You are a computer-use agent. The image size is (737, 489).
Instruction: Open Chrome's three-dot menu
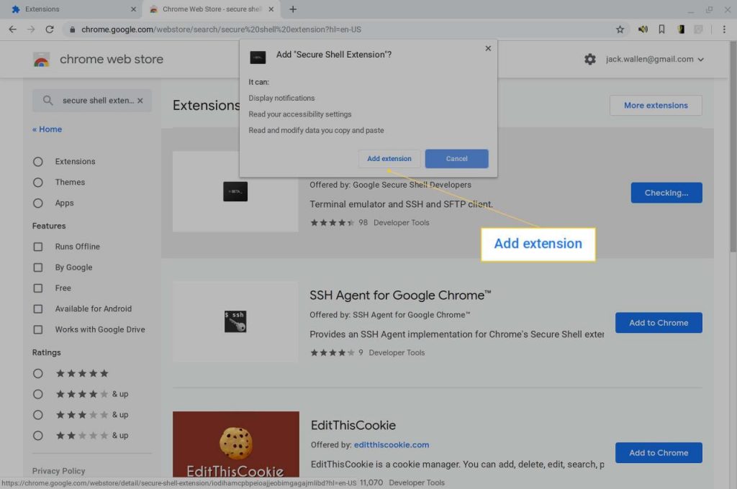pos(724,29)
